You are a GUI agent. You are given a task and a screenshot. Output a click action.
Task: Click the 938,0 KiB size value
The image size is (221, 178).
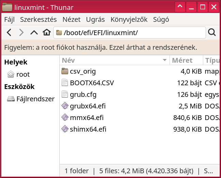click(x=188, y=129)
